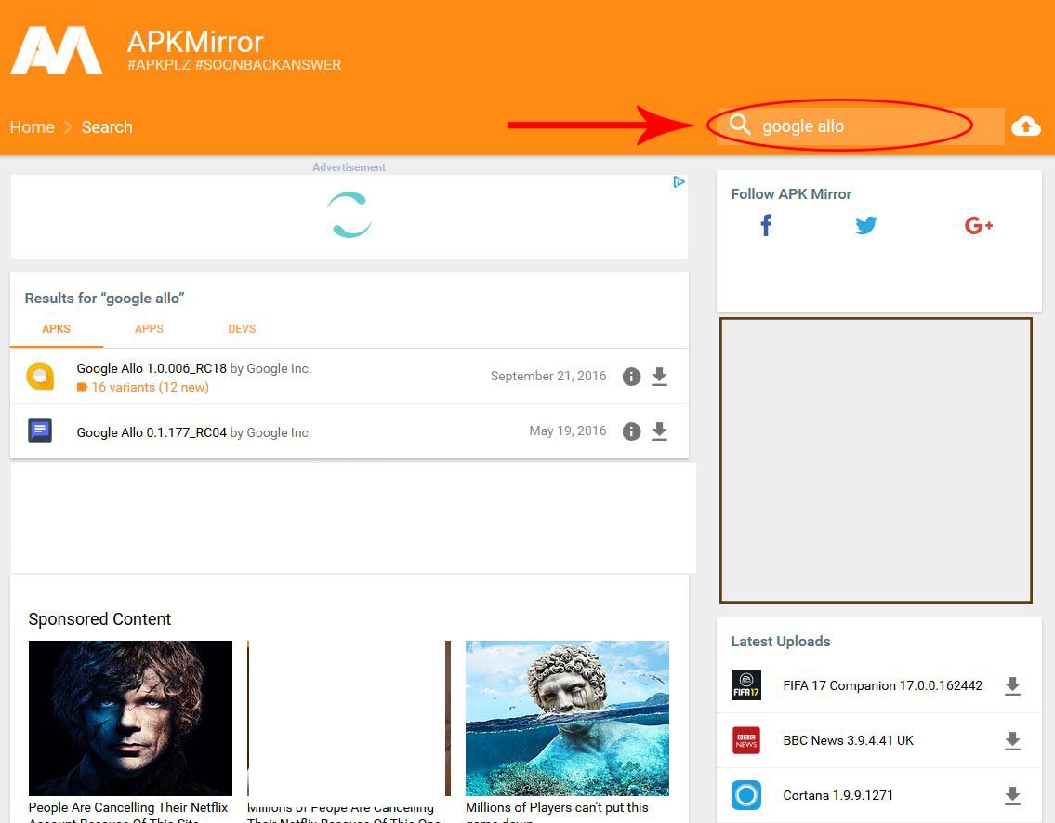Click the upload cloud icon

click(1025, 126)
